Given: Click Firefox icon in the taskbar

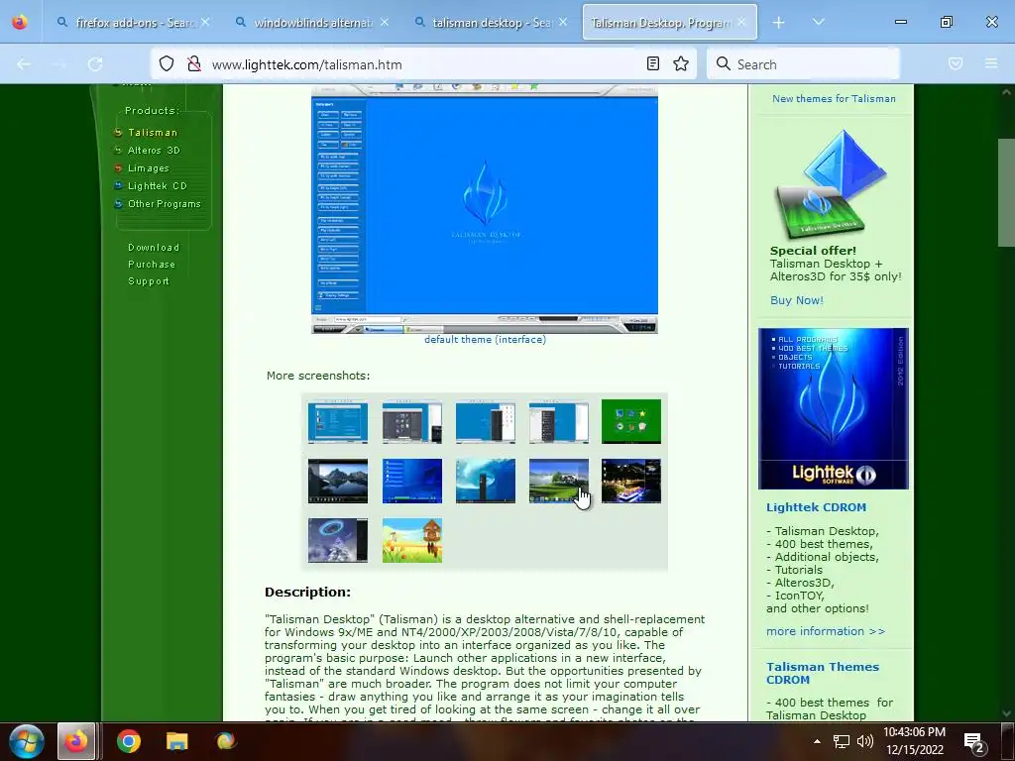Looking at the screenshot, I should (x=76, y=741).
